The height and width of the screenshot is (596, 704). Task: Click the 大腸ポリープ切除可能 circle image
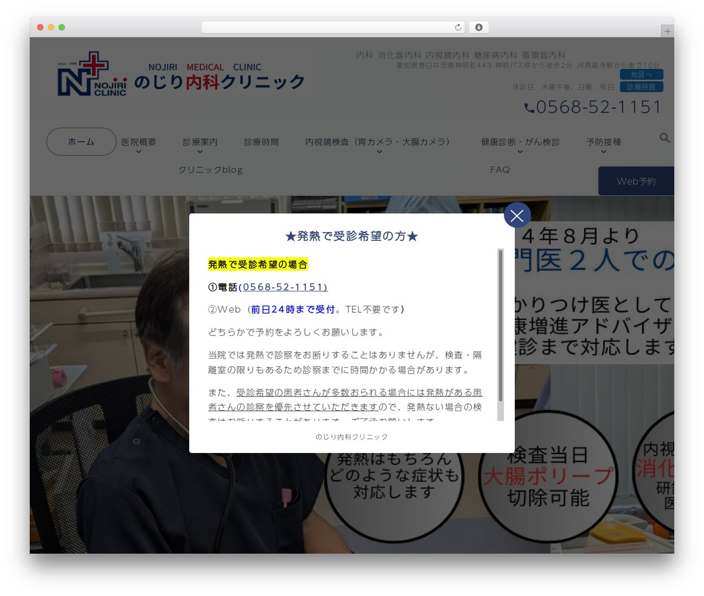[548, 476]
